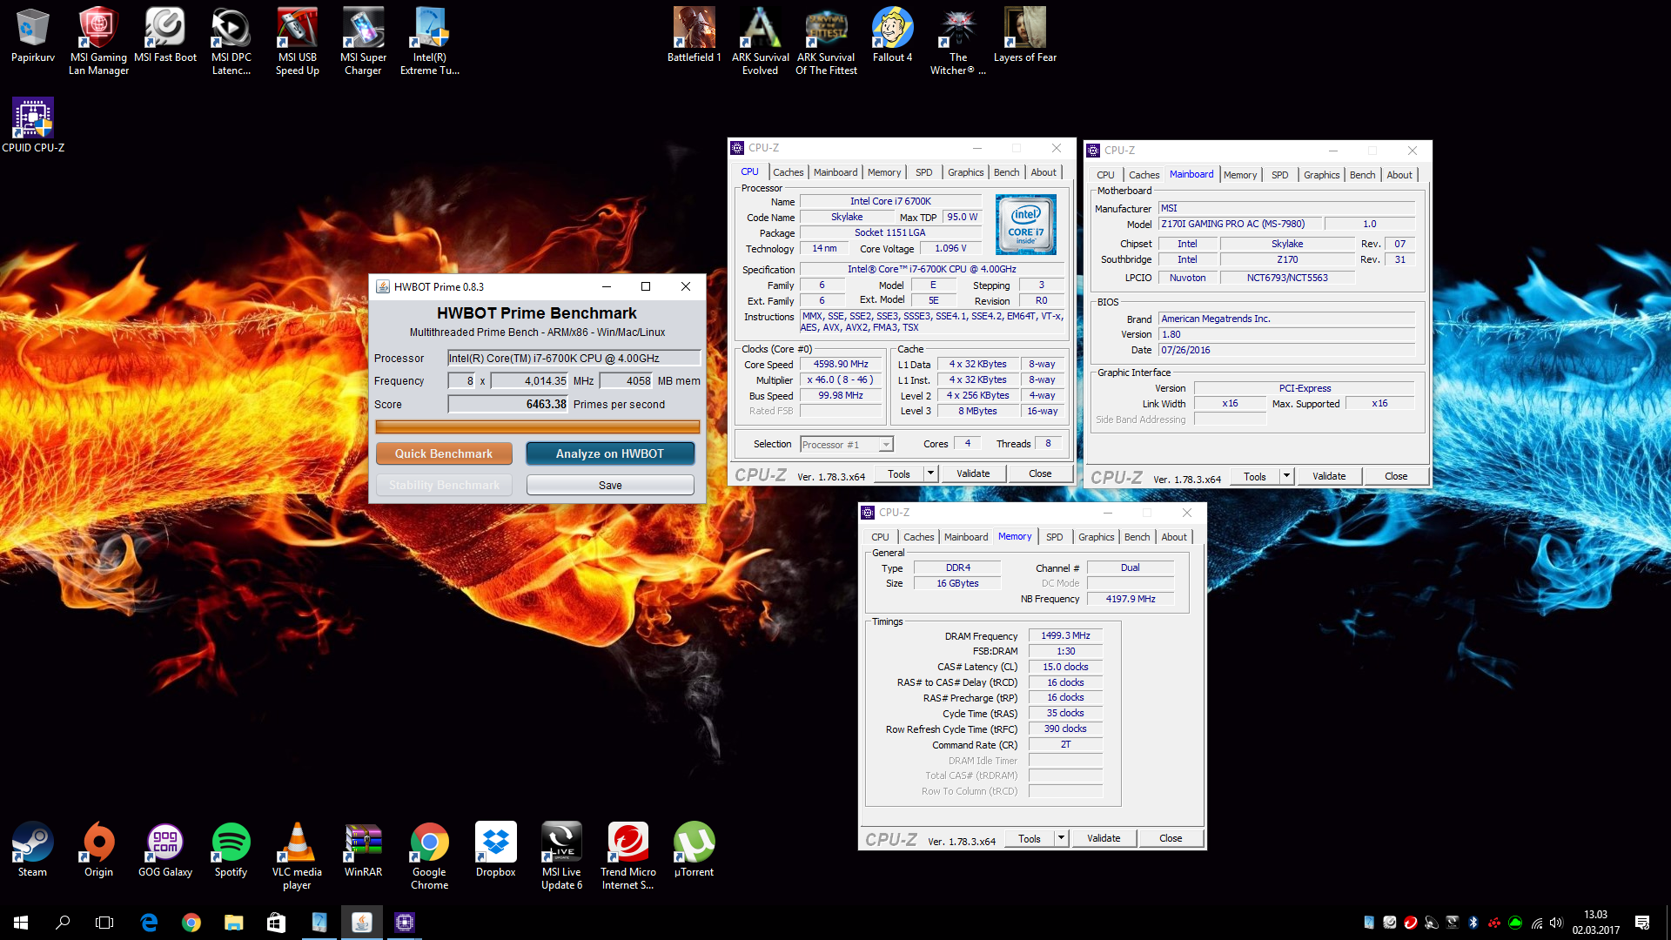Launch MSI Live Update 6

click(x=561, y=856)
